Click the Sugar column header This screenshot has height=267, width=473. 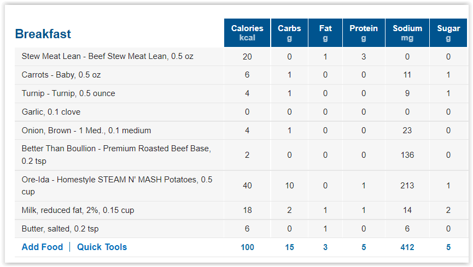448,33
